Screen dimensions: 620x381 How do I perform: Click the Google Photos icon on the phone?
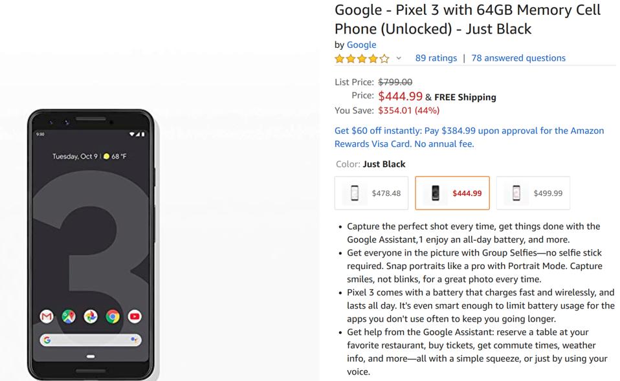(91, 316)
